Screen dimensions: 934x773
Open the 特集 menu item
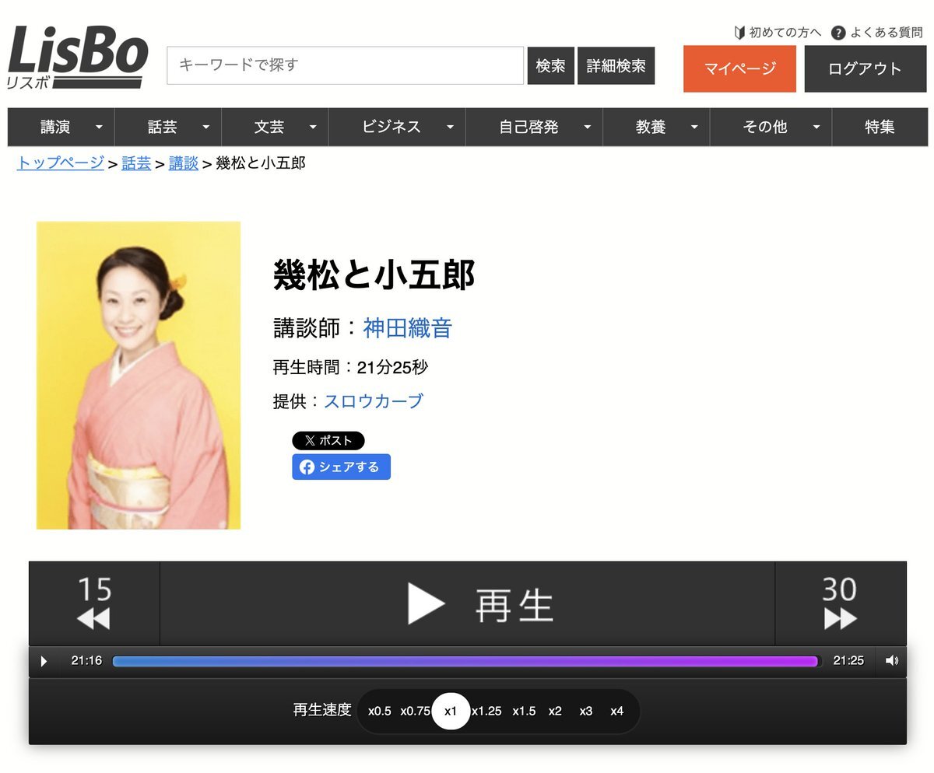[x=880, y=127]
